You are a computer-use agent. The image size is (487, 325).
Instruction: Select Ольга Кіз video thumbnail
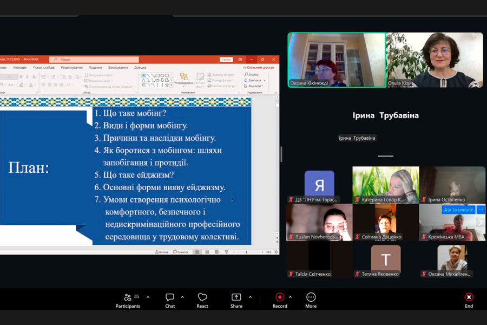pos(435,60)
